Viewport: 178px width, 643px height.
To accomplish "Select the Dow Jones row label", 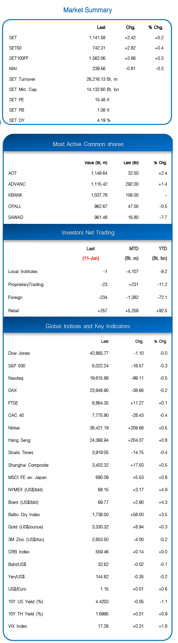I will (19, 353).
